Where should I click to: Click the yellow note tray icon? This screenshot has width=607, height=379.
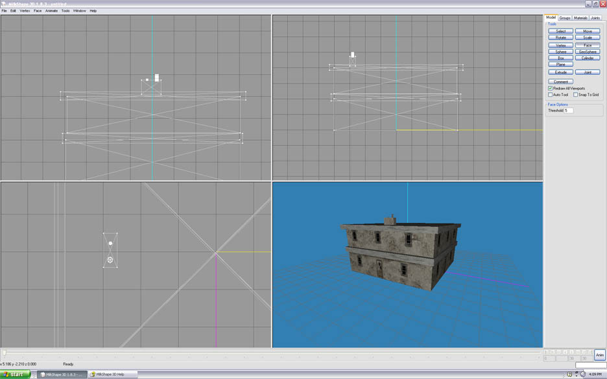tap(569, 374)
